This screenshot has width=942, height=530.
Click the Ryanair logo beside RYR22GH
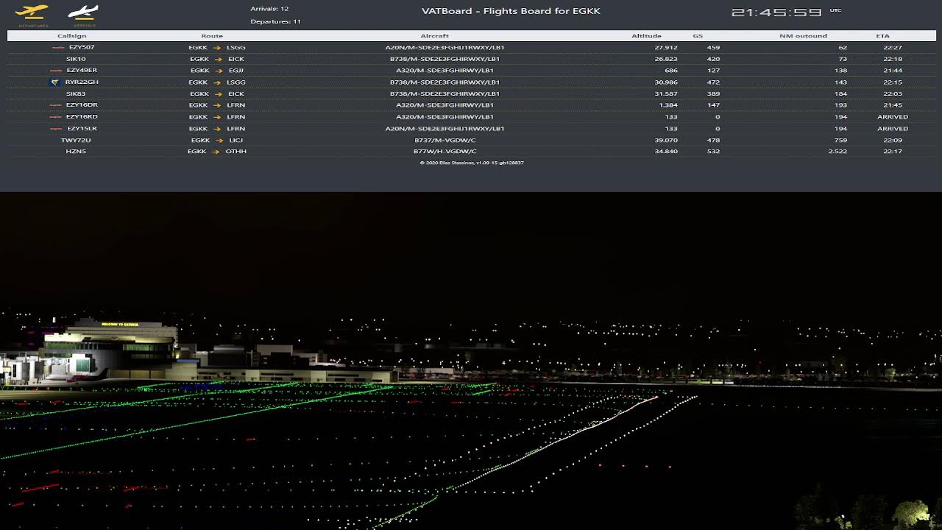pyautogui.click(x=54, y=82)
